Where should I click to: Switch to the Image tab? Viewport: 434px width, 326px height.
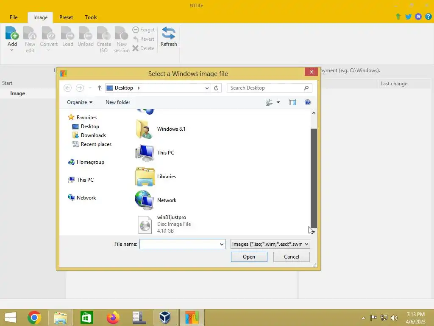click(40, 17)
